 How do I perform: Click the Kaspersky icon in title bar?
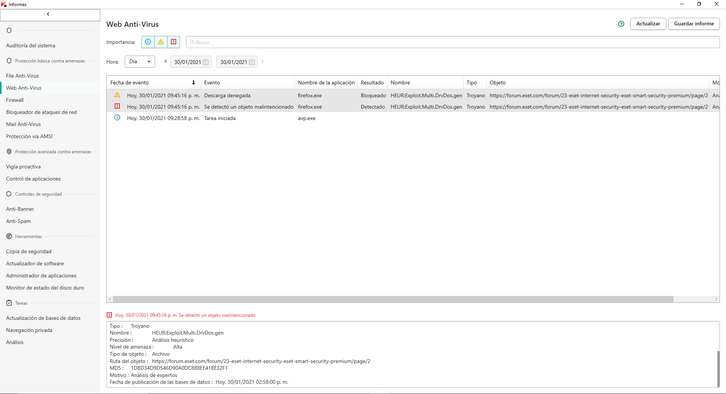click(x=4, y=4)
